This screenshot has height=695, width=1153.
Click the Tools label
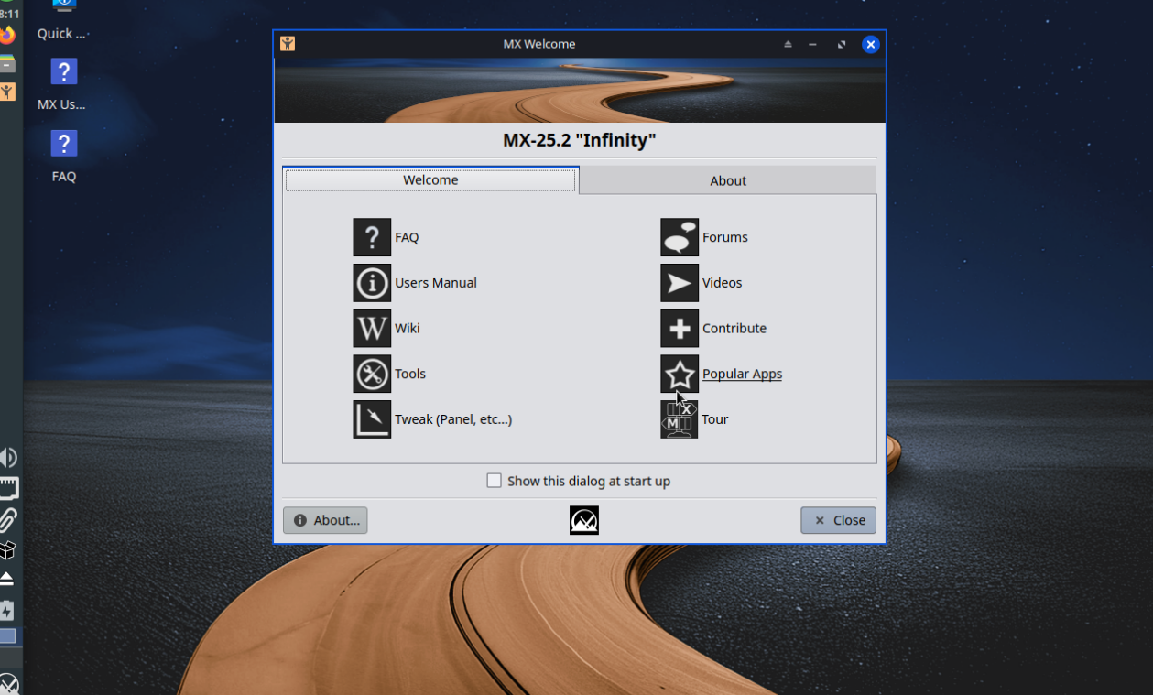click(x=410, y=374)
